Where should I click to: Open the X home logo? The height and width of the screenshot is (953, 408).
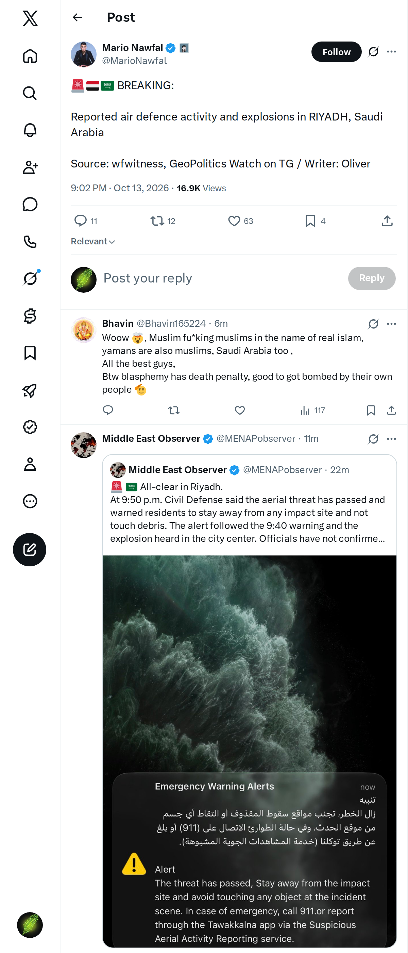coord(30,18)
